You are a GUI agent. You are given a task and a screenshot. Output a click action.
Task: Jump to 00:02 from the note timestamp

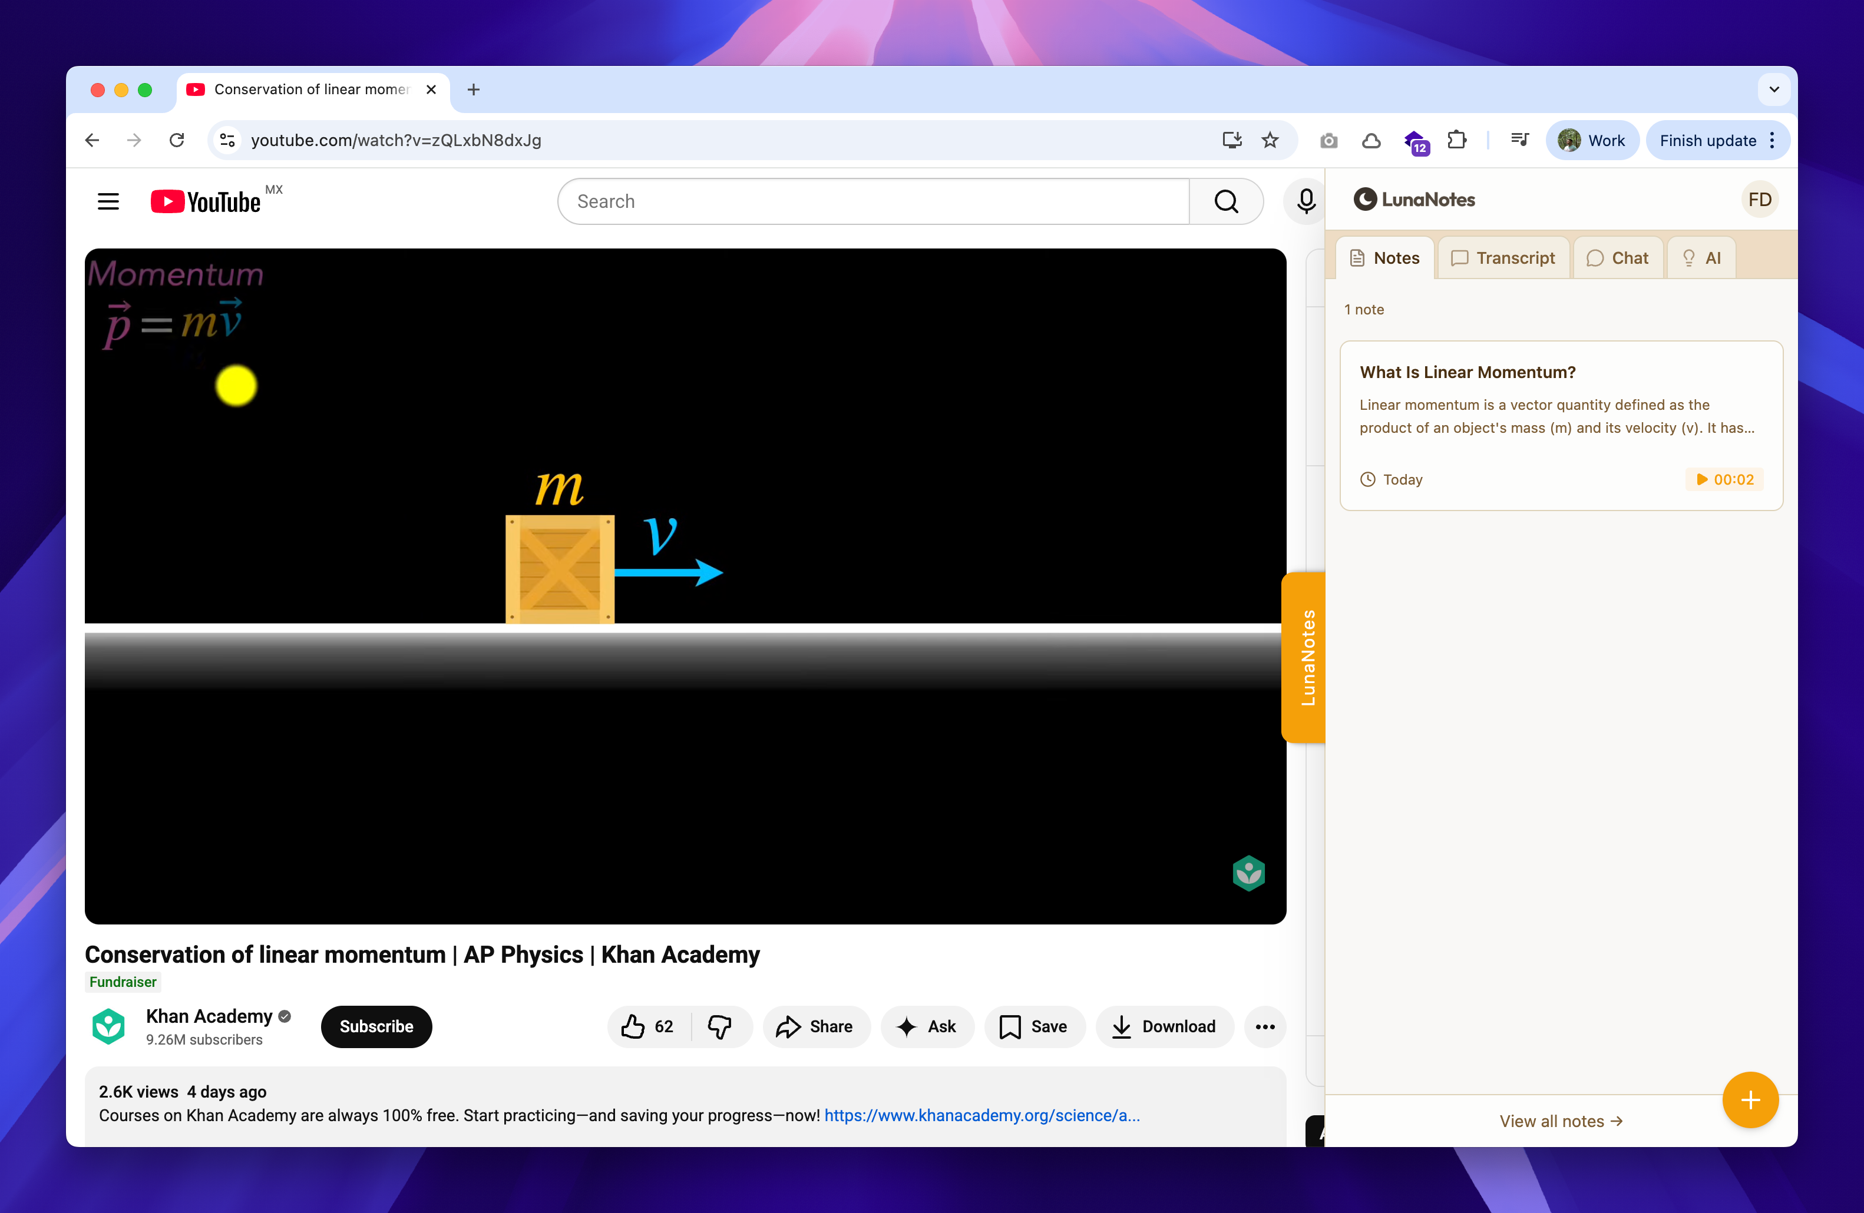coord(1724,479)
